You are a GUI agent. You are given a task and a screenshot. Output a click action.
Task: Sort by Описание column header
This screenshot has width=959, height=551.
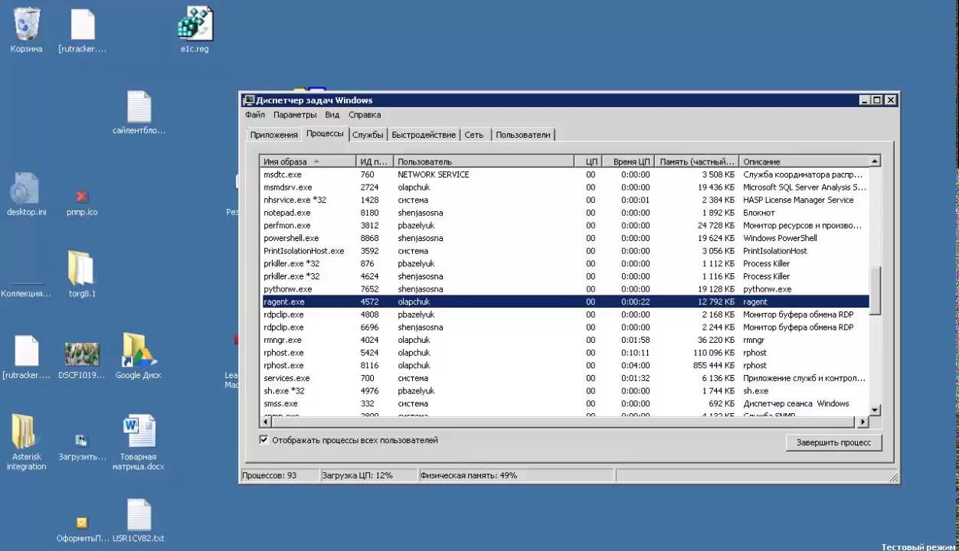coord(804,161)
